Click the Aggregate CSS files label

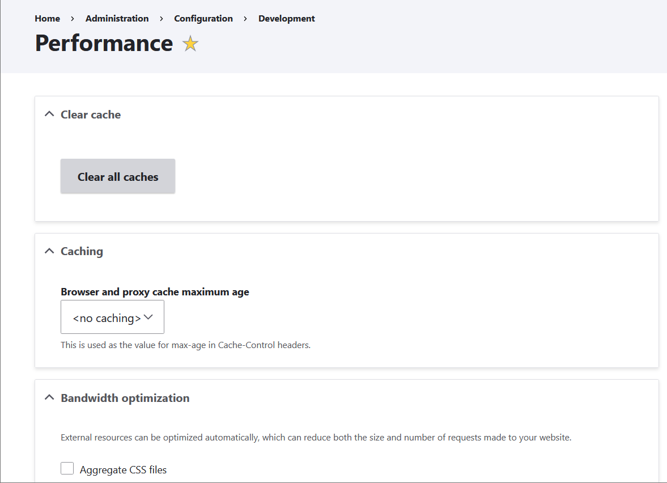(123, 470)
